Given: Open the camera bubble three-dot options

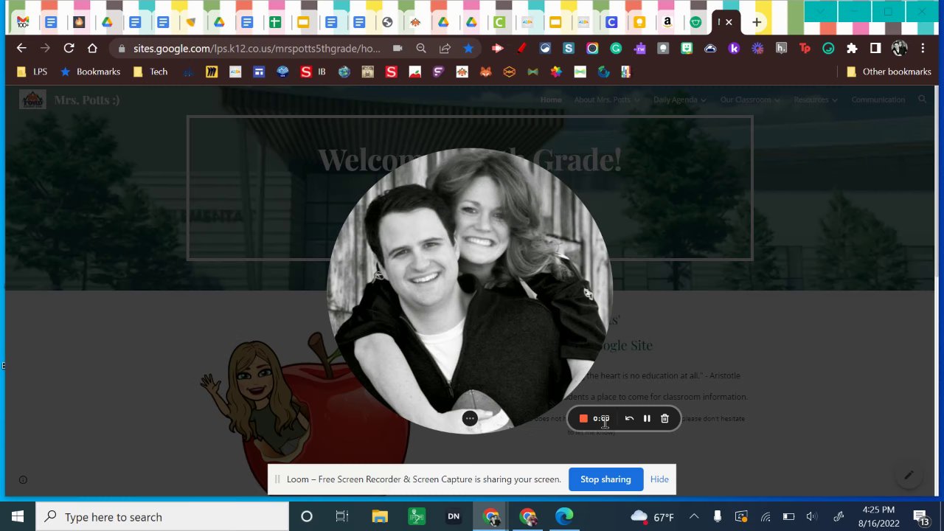Looking at the screenshot, I should tap(470, 419).
